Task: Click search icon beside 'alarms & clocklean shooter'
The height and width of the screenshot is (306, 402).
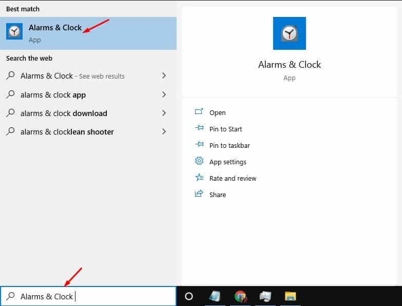Action: [10, 131]
